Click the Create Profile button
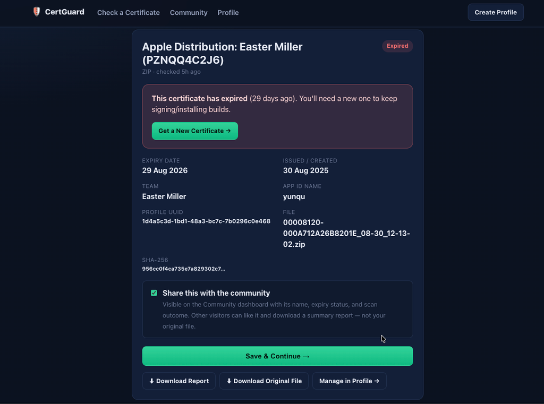This screenshot has height=404, width=544. [x=496, y=12]
